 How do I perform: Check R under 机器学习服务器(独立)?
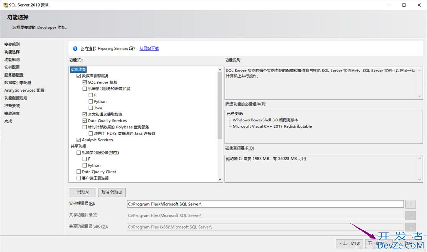click(x=84, y=159)
